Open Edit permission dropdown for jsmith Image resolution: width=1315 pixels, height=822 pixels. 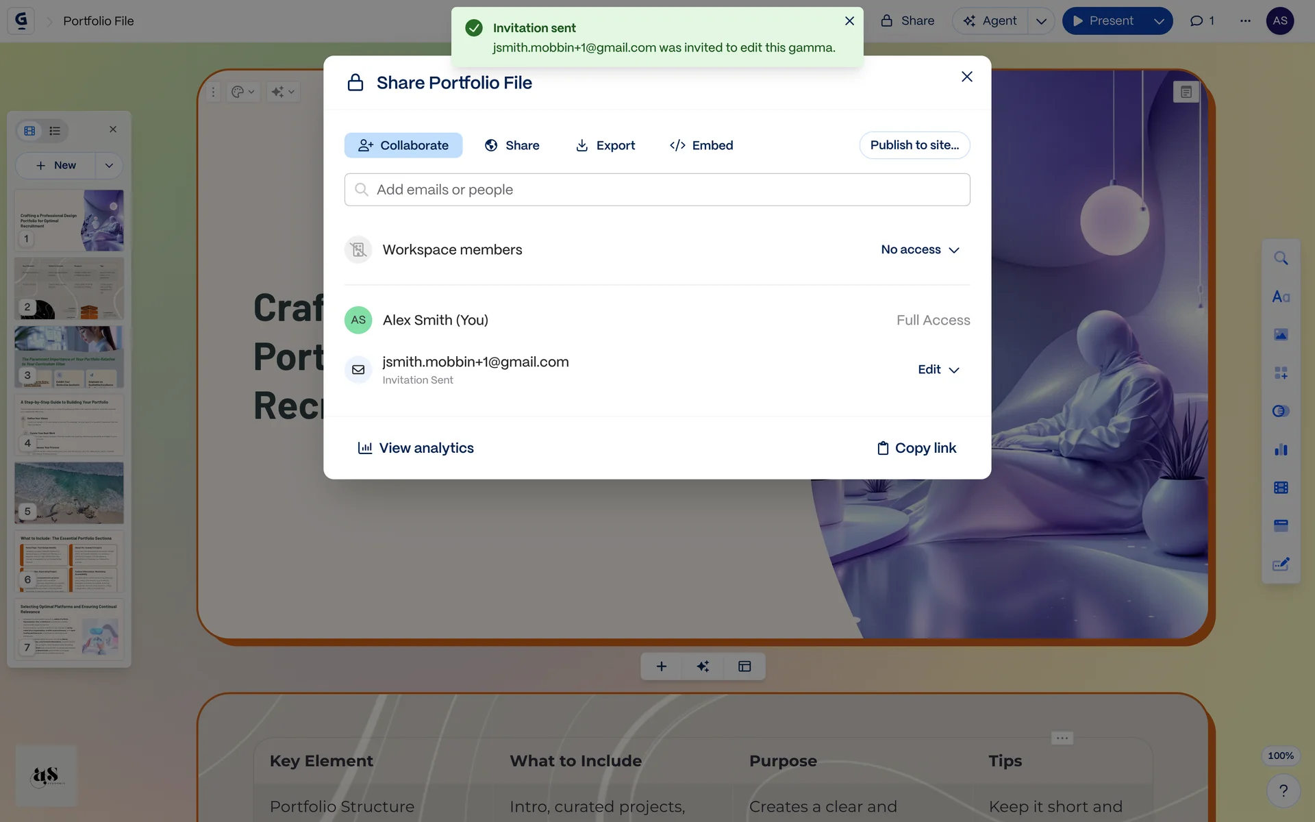938,370
